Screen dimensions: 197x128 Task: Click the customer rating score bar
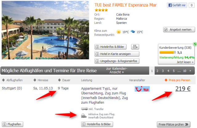[x=167, y=52]
